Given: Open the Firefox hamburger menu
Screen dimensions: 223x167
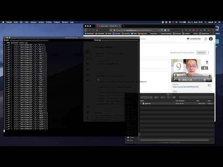Looking at the screenshot, I should point(213,30).
